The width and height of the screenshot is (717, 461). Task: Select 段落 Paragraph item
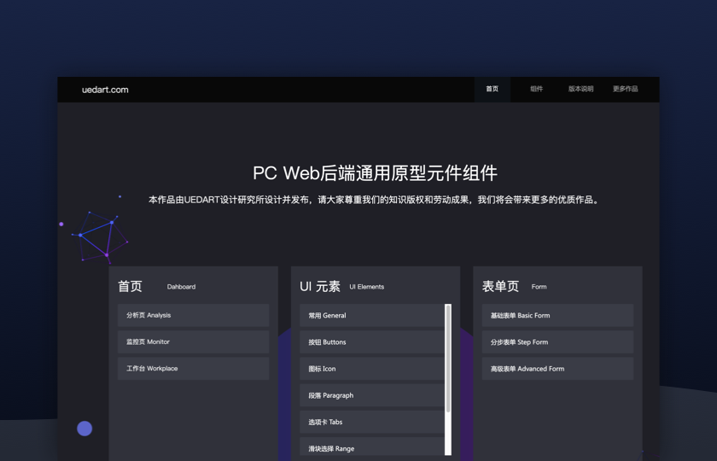[372, 395]
